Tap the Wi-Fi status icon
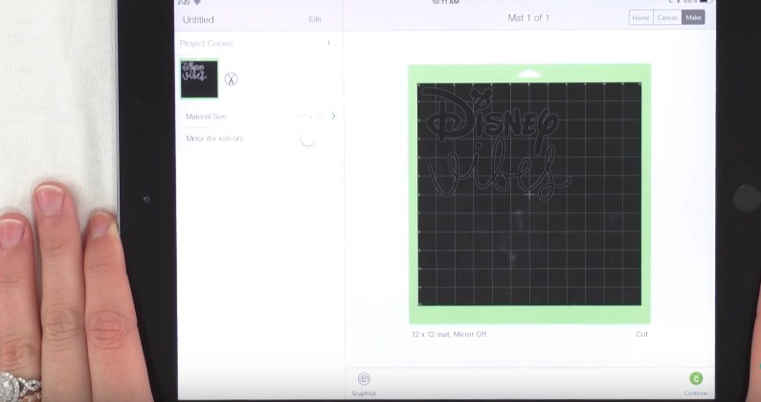This screenshot has height=402, width=761. click(x=197, y=3)
